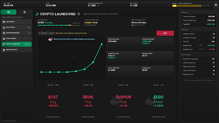This screenshot has width=219, height=123.
Task: Click the pink whale detected icon
Action: [x=50, y=39]
